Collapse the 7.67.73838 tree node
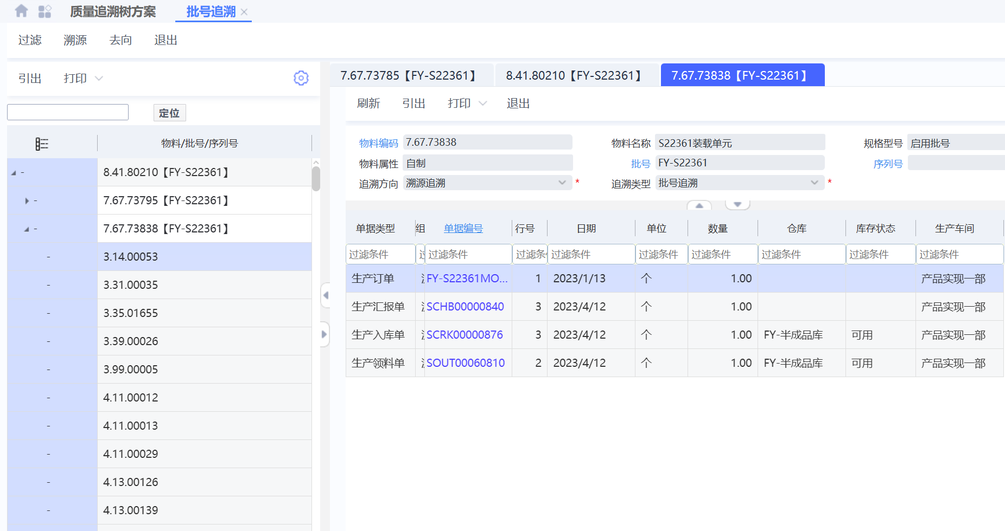1005x531 pixels. (26, 229)
